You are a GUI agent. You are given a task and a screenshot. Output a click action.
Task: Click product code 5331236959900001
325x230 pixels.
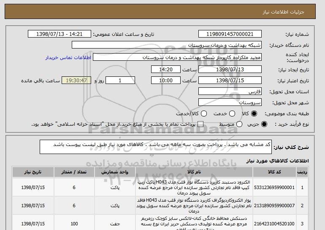pyautogui.click(x=274, y=187)
